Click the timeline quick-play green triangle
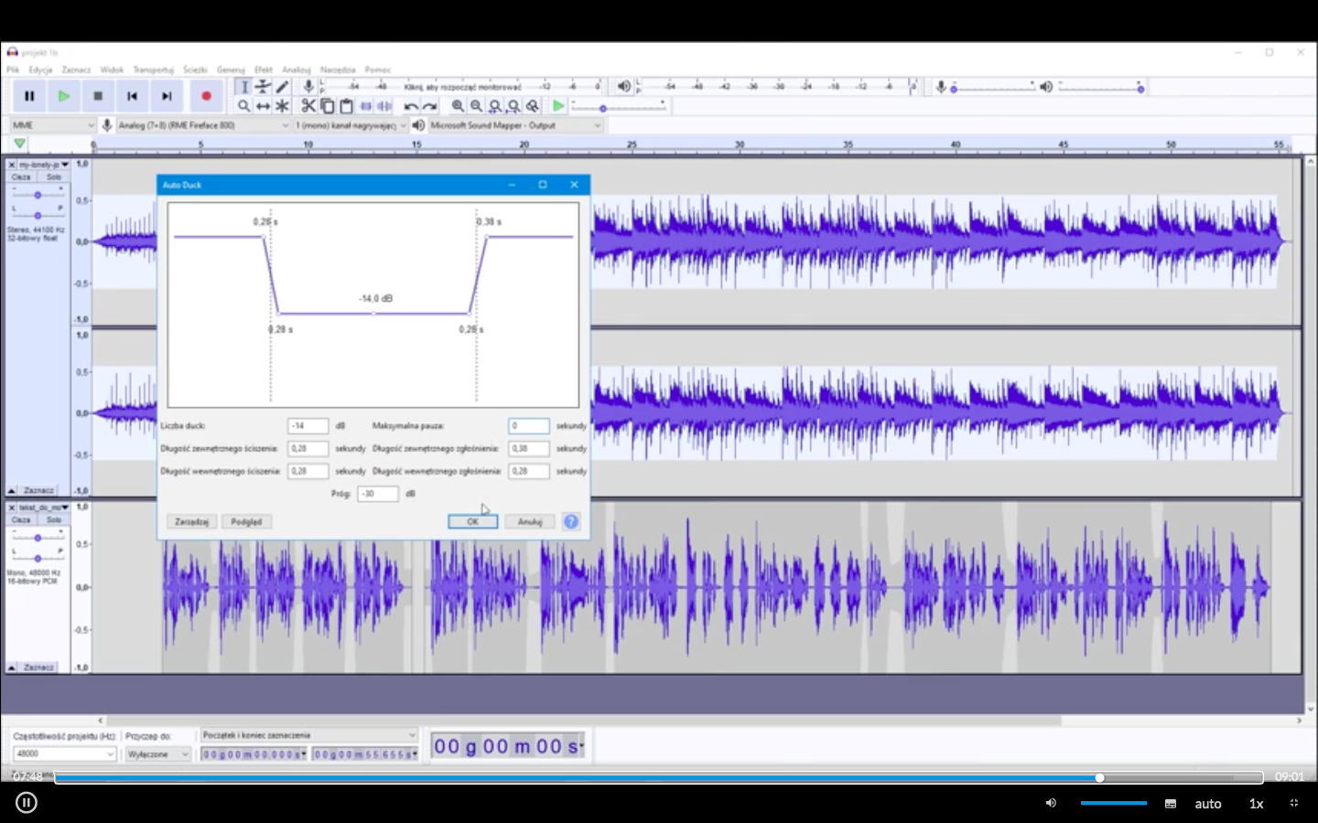 pyautogui.click(x=19, y=144)
